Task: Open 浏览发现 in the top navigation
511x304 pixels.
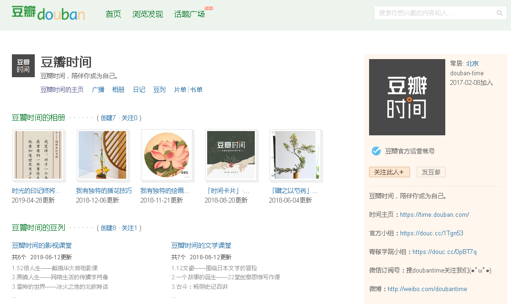Action: 148,14
